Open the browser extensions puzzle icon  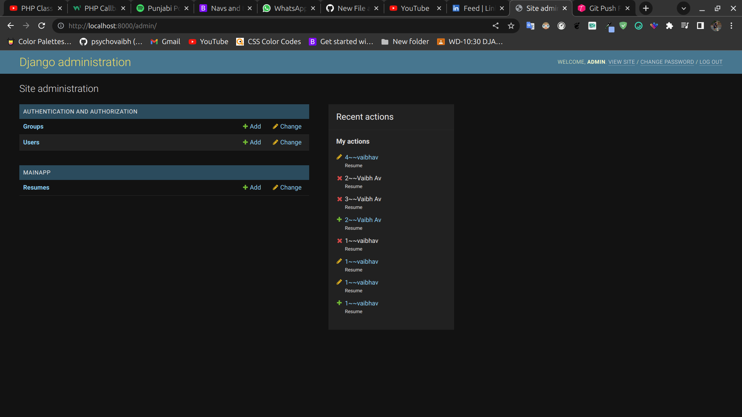pos(669,25)
